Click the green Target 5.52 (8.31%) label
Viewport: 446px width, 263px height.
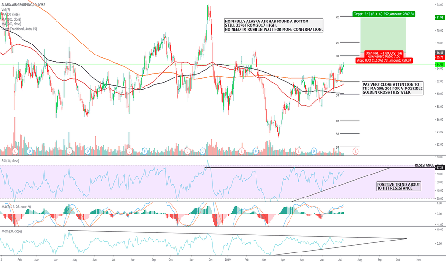[x=384, y=14]
